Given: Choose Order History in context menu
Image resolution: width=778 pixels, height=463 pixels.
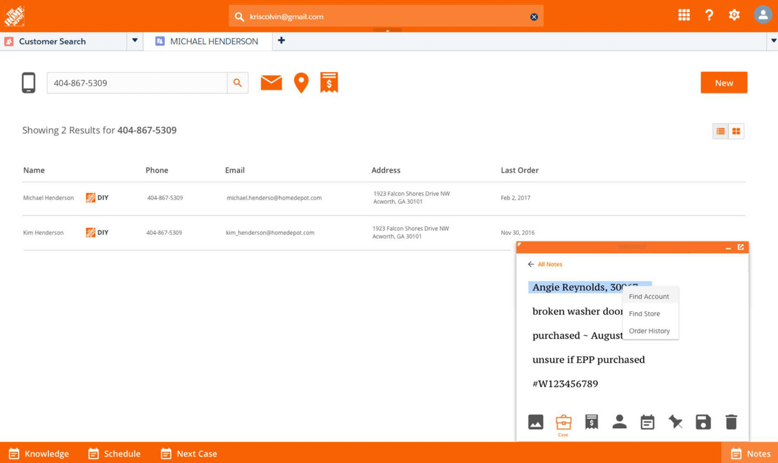Looking at the screenshot, I should tap(649, 331).
